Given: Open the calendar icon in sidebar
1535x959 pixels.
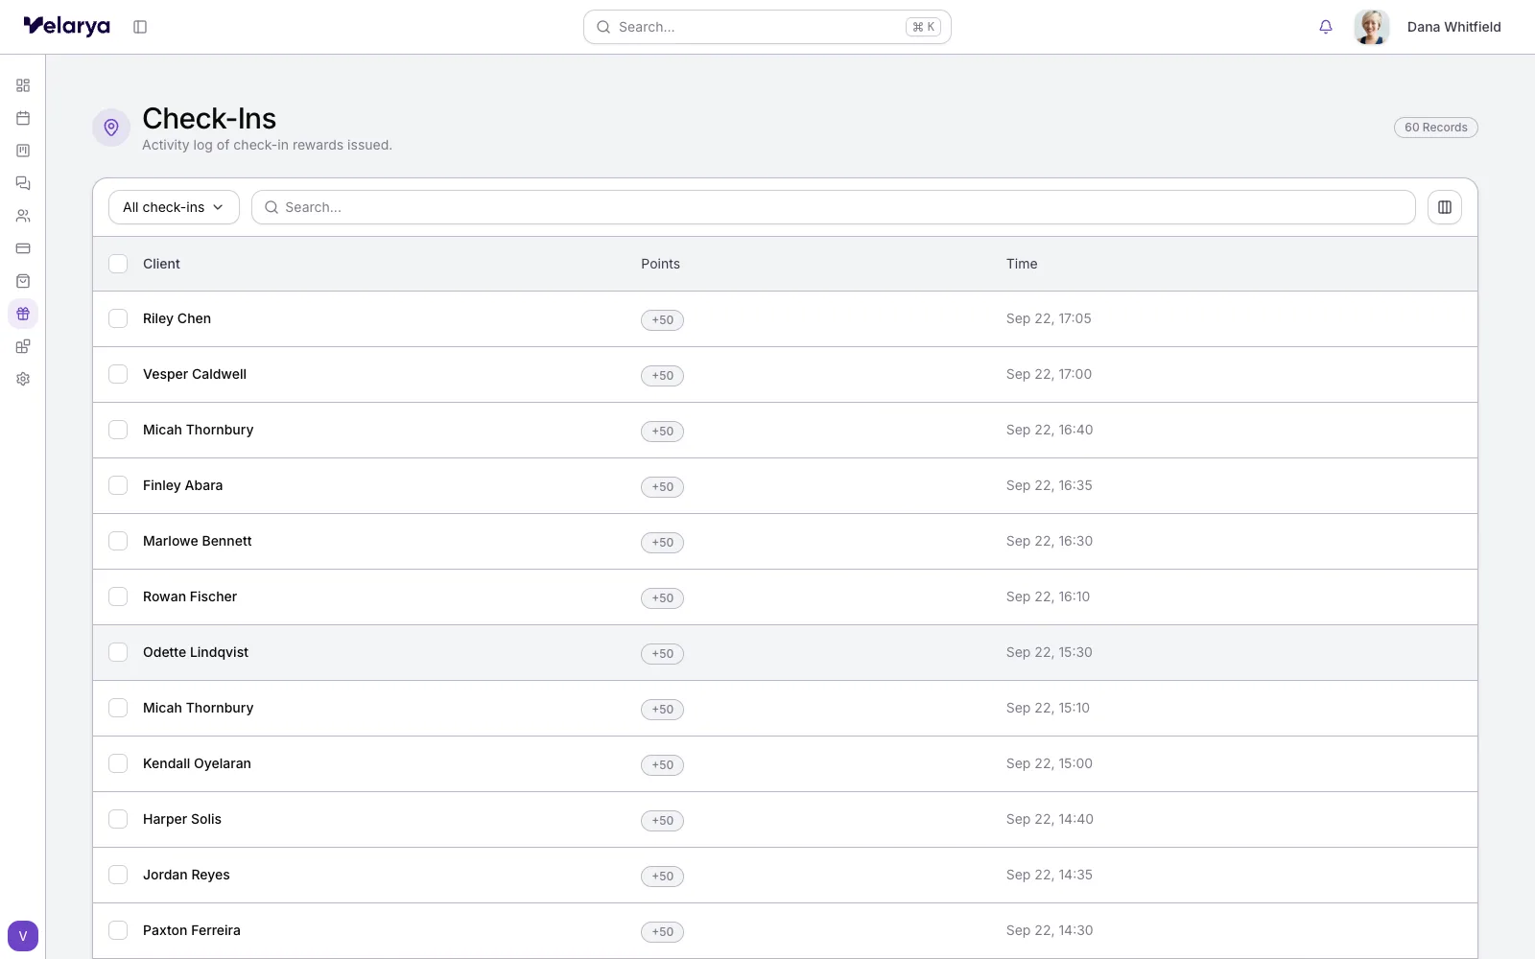Looking at the screenshot, I should pyautogui.click(x=23, y=118).
